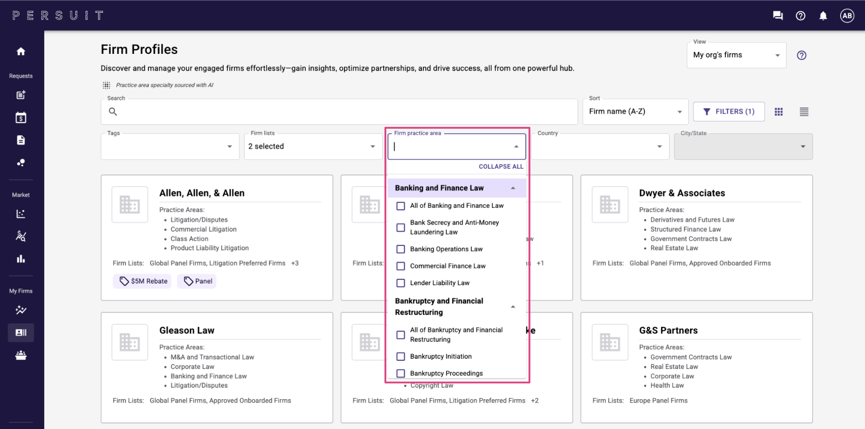
Task: Open the calendar dollar icon in sidebar
Action: point(21,117)
